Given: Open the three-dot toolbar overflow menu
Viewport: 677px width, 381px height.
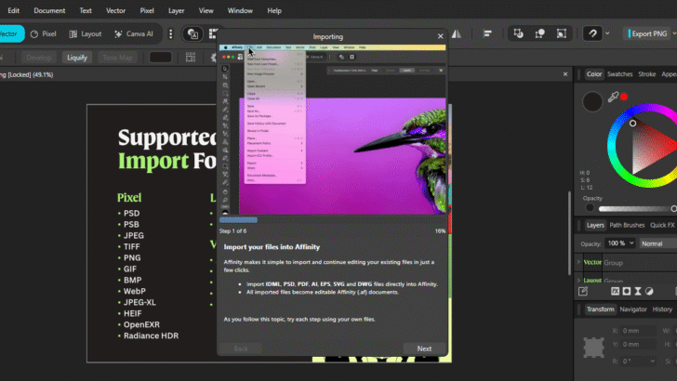Looking at the screenshot, I should coord(170,33).
